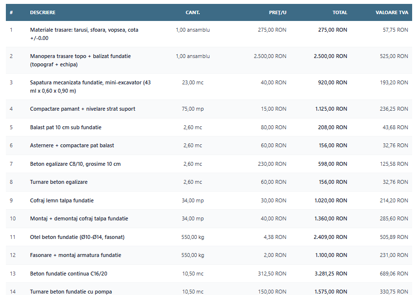The image size is (418, 295).
Task: Select the Otel beton fundatie row
Action: click(x=209, y=237)
